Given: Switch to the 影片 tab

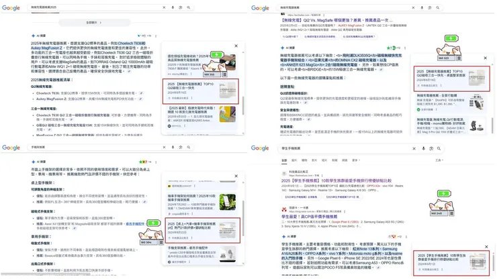Looking at the screenshot, I should point(314,160).
